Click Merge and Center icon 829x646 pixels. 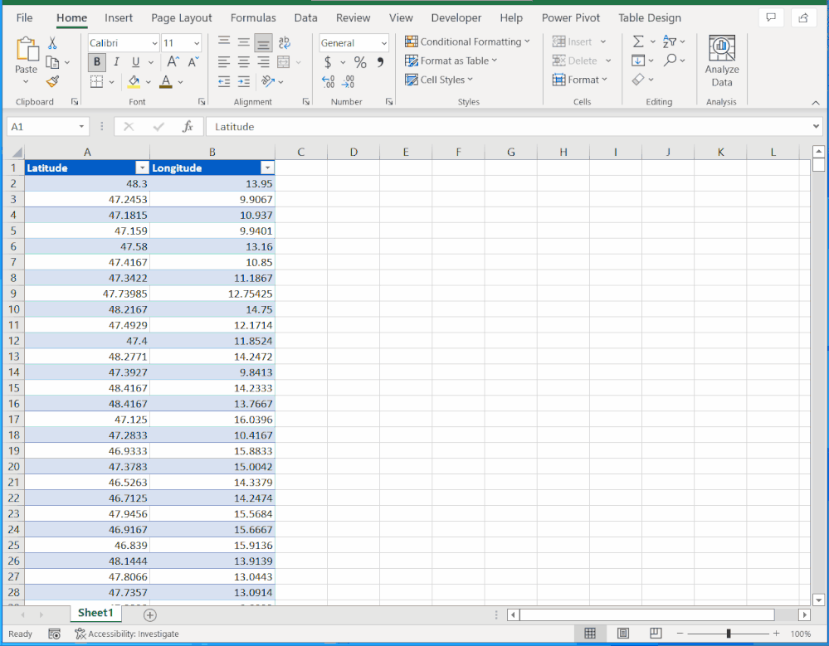(284, 62)
